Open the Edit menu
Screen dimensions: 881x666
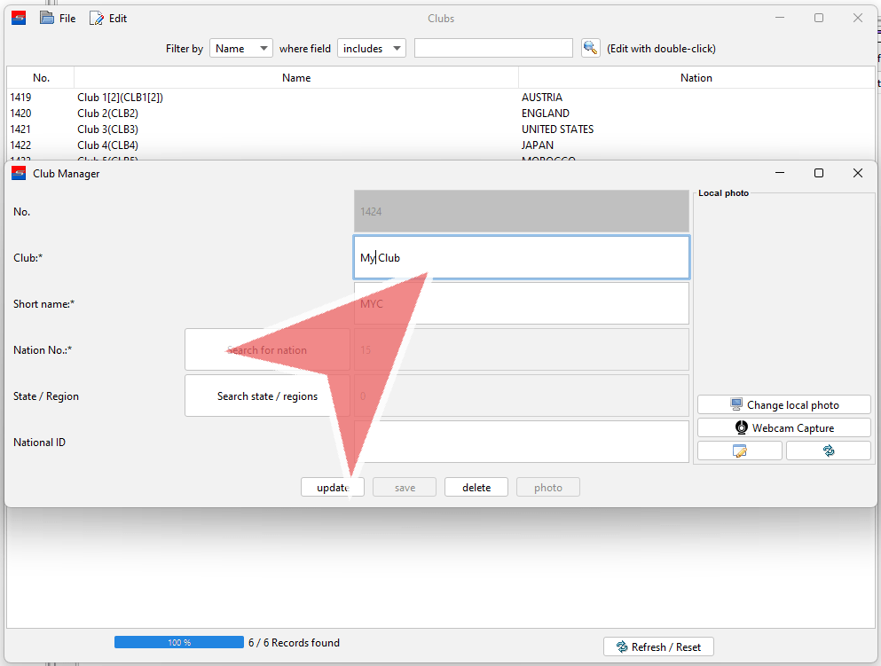click(x=108, y=19)
